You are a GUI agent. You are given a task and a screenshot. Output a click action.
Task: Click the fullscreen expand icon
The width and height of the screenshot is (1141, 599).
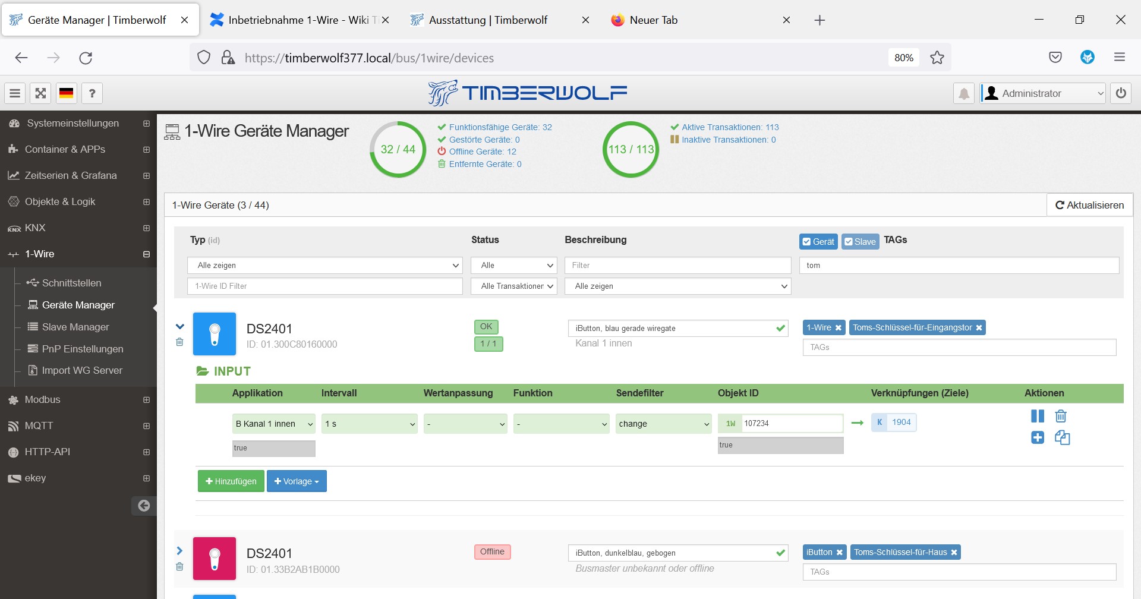(40, 93)
